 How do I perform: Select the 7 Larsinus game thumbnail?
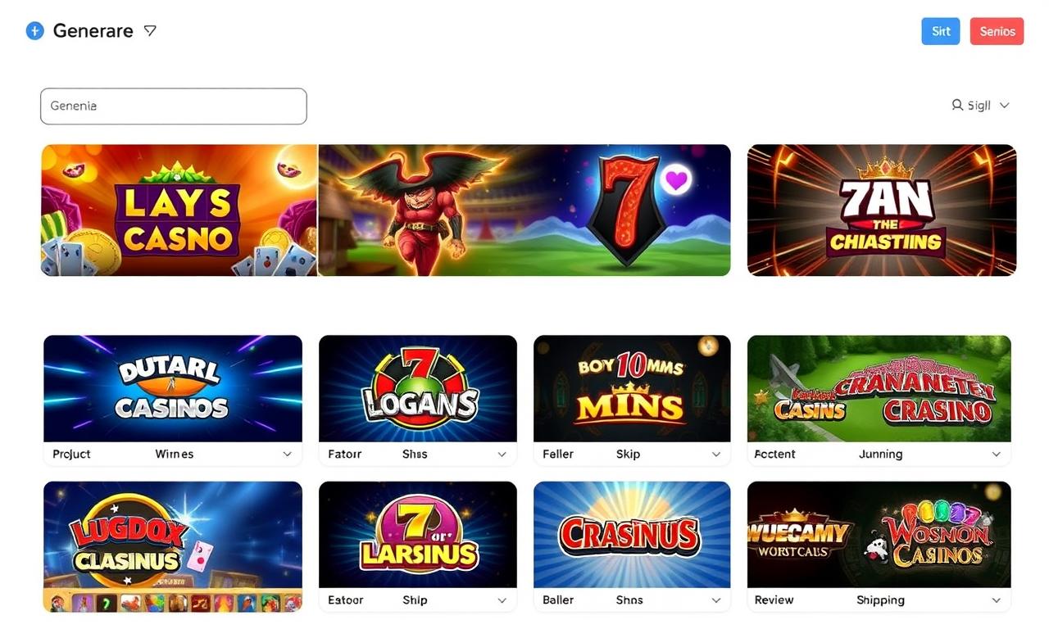click(418, 535)
